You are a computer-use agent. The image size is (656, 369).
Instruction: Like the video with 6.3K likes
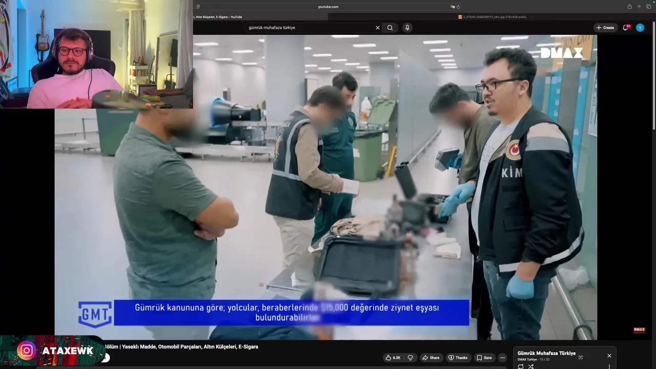pyautogui.click(x=393, y=358)
